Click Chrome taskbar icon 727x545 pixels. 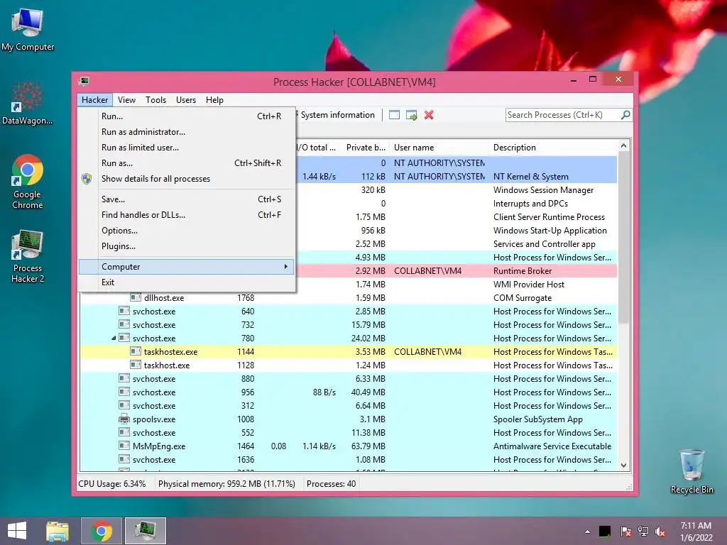tap(102, 531)
